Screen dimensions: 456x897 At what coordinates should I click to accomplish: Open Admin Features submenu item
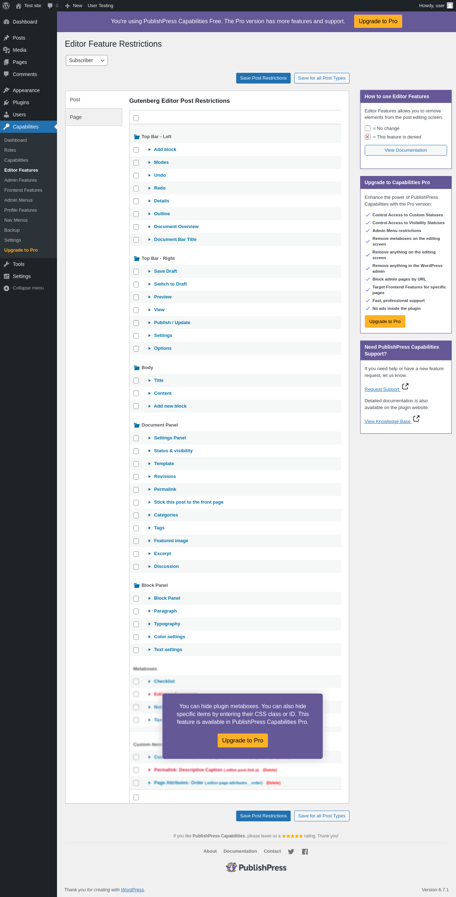21,180
